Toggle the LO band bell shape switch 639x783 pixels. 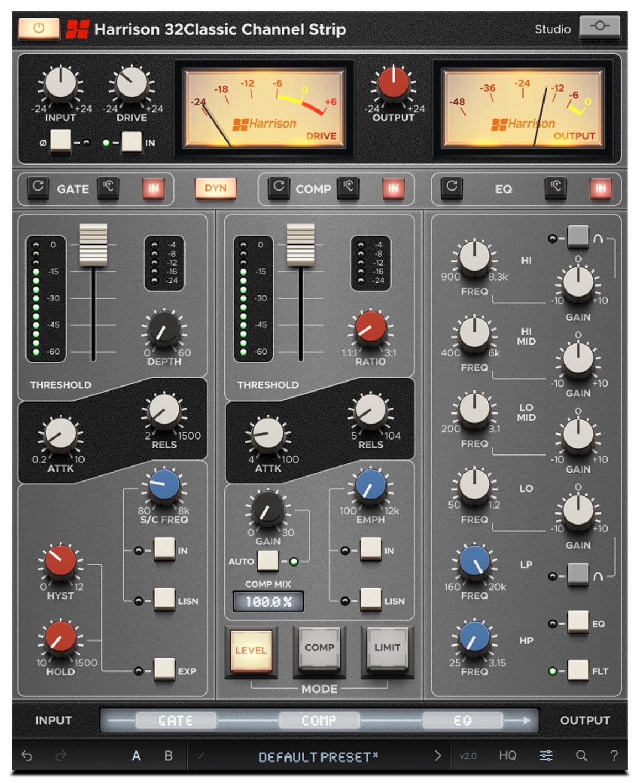(578, 575)
